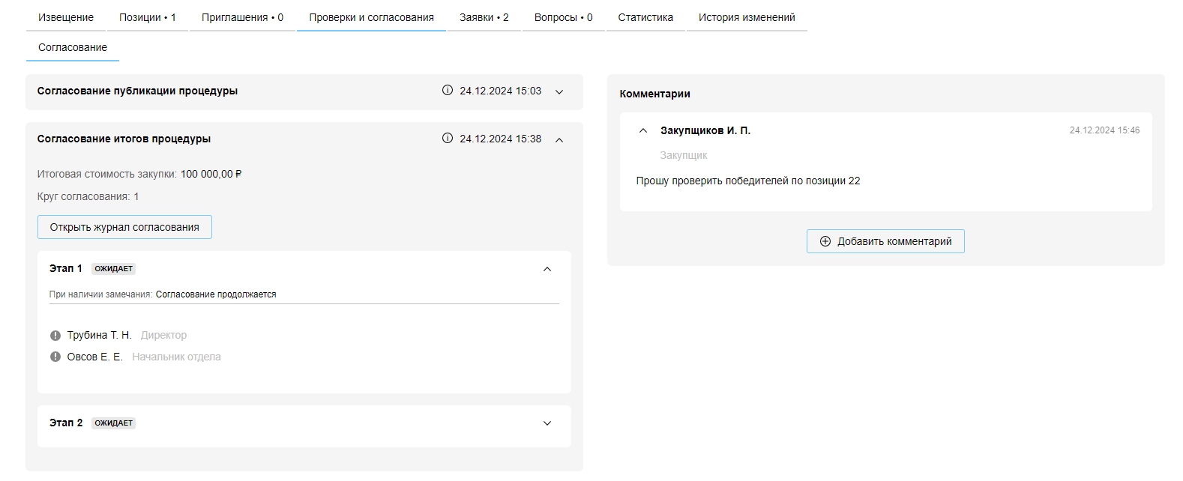Open История изменений tab
Screen dimensions: 1183x481
tap(747, 17)
